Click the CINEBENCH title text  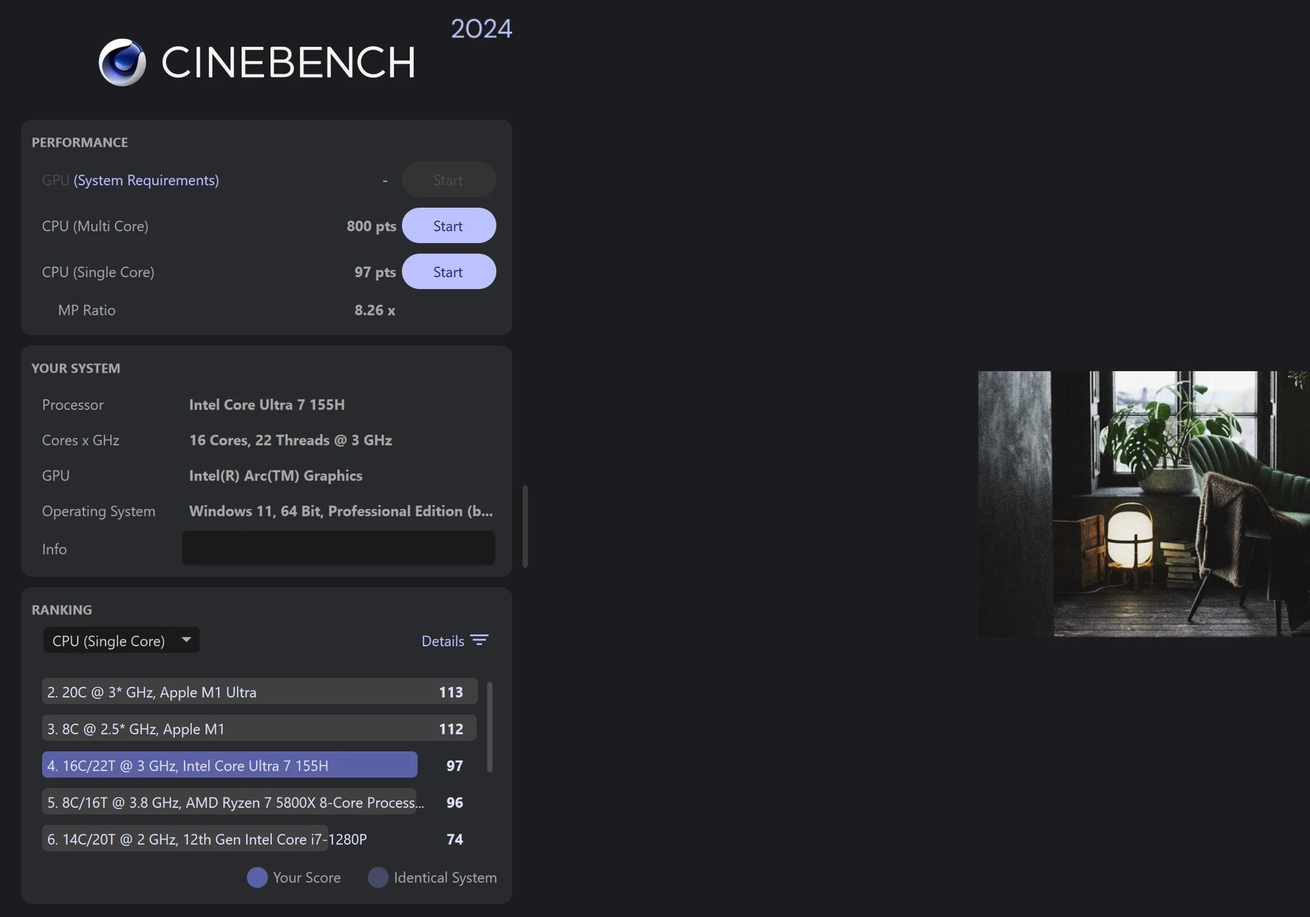click(288, 62)
